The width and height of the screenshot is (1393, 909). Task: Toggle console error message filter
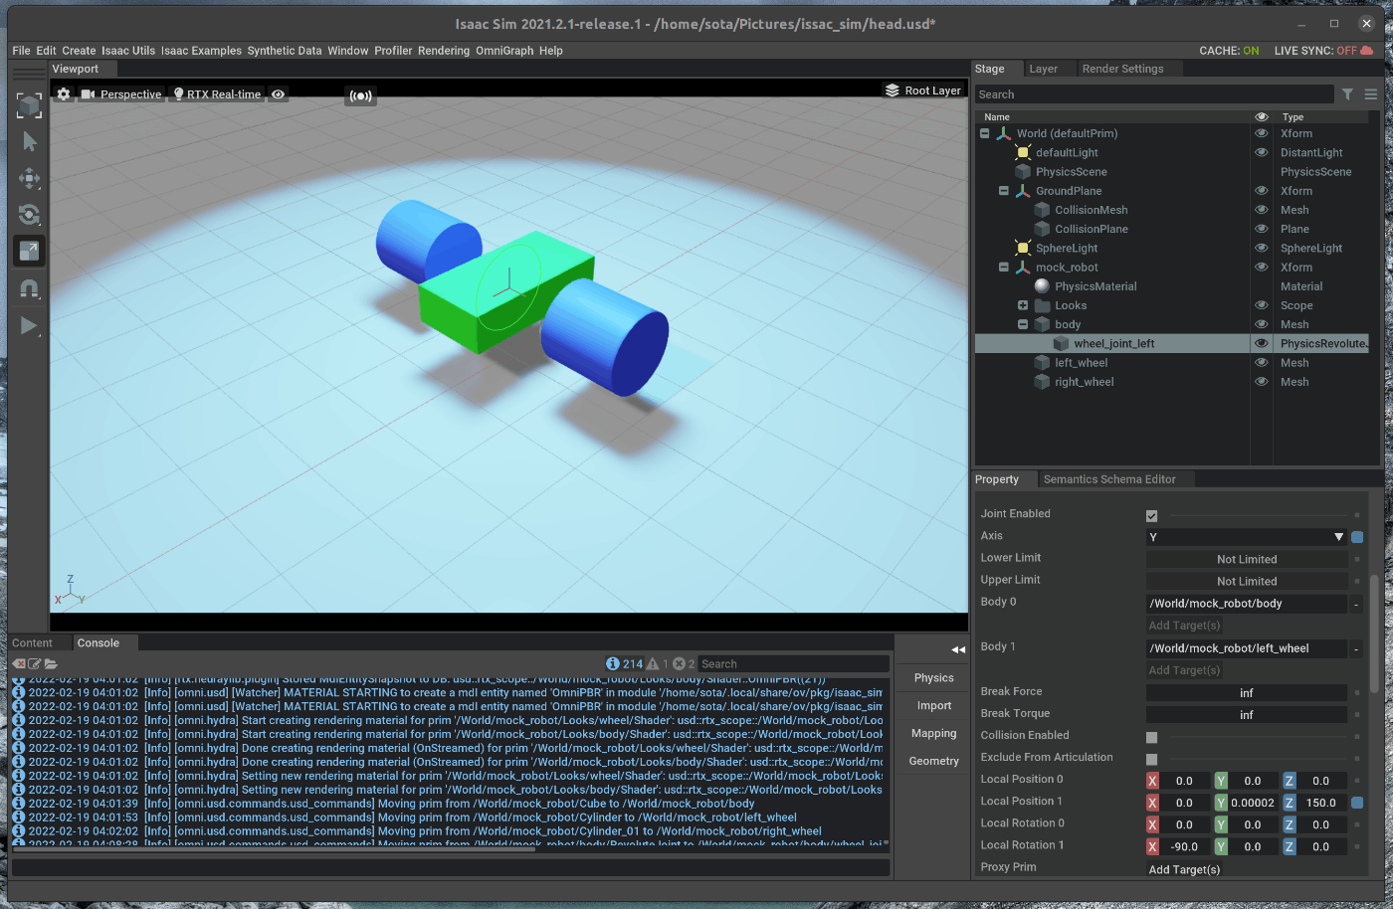(684, 663)
